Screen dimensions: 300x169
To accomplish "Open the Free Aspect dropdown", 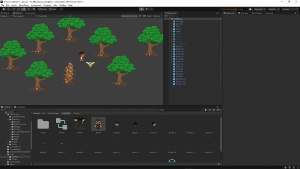I will 25,16.
